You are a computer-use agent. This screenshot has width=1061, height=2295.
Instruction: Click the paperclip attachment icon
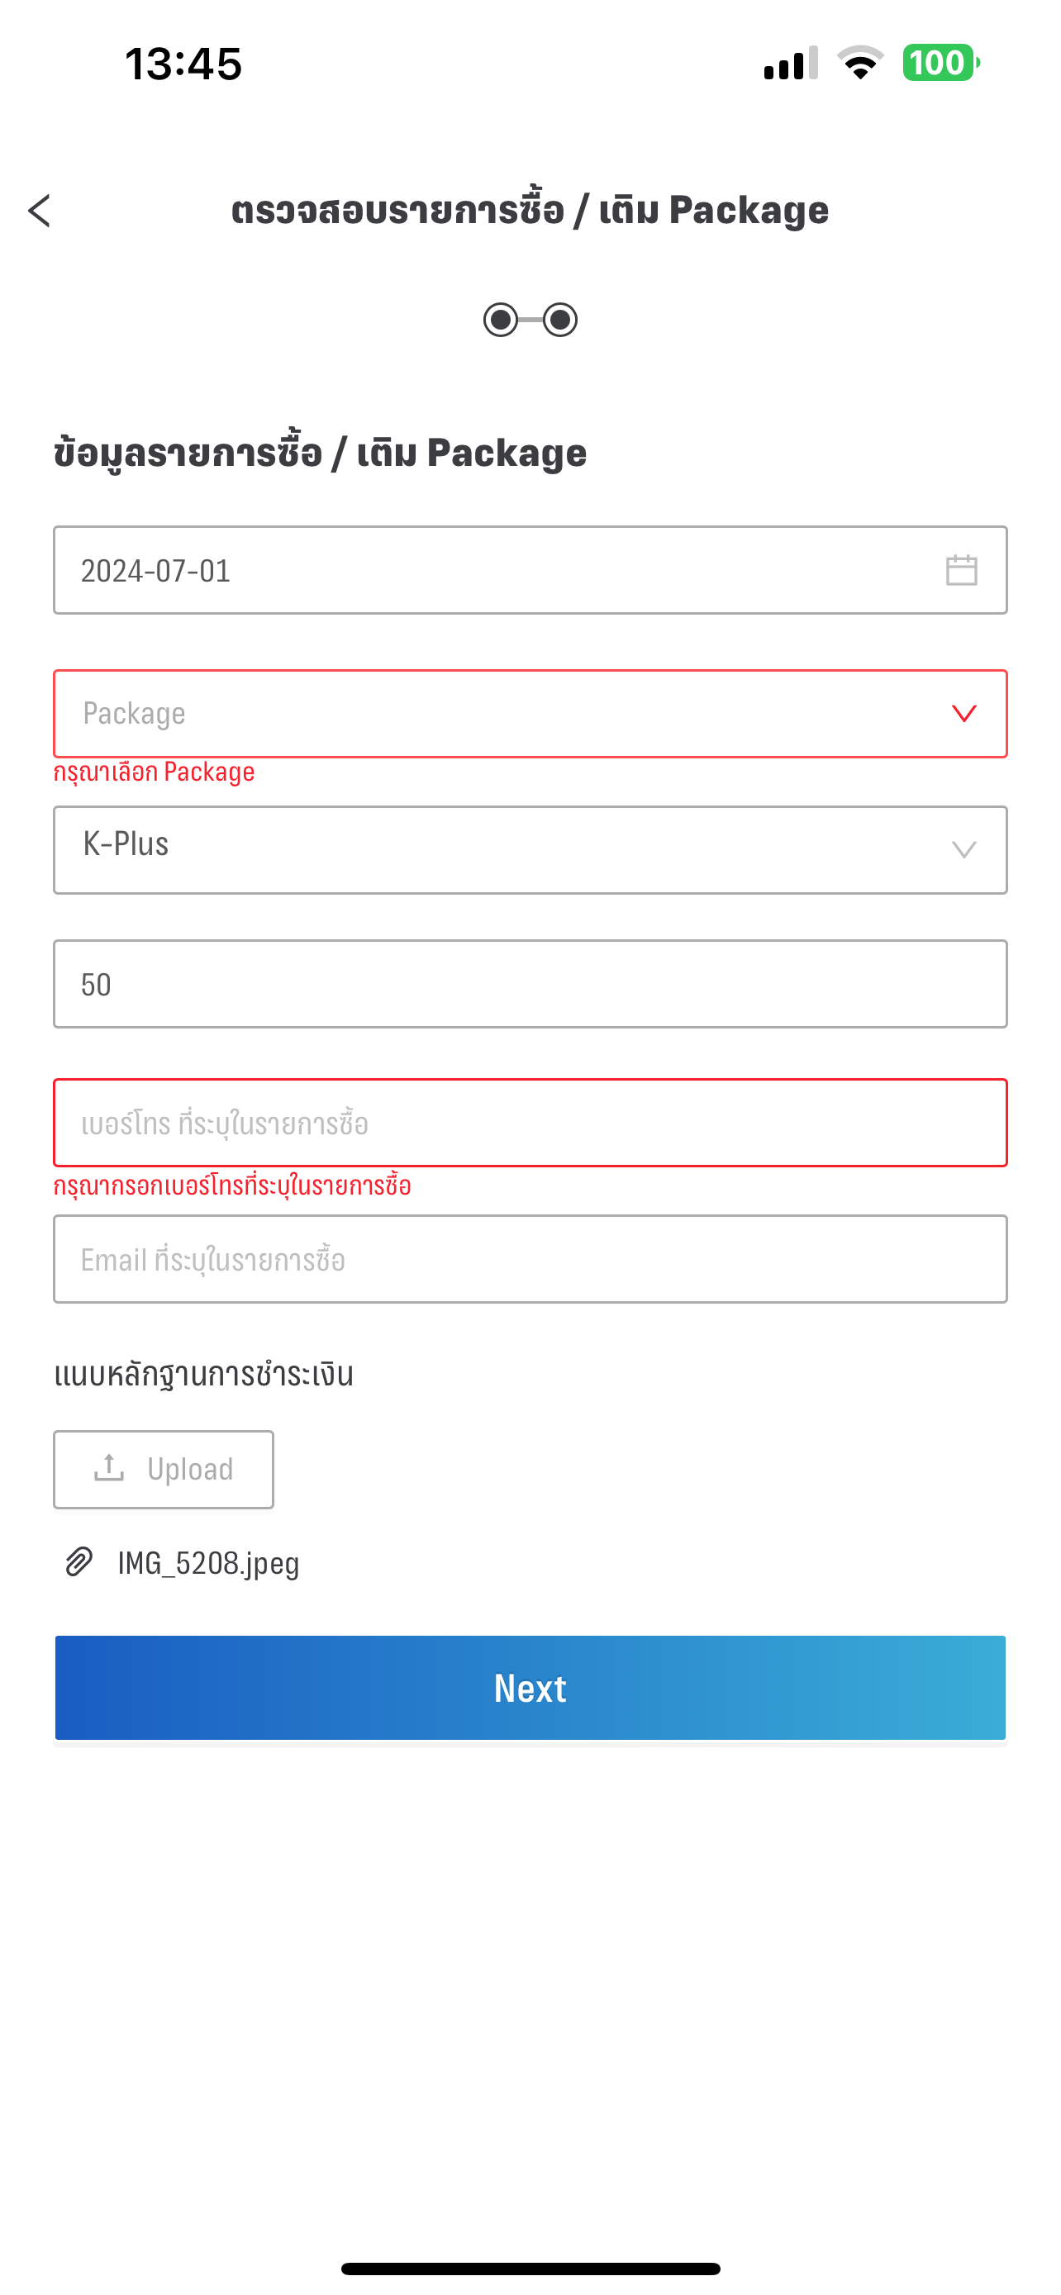[79, 1561]
